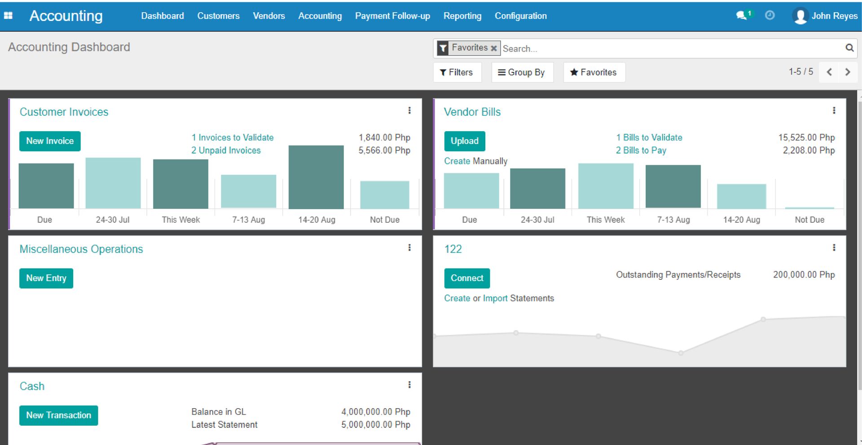Screen dimensions: 862x445
Task: Open Customer Invoices card options menu
Action: [409, 110]
